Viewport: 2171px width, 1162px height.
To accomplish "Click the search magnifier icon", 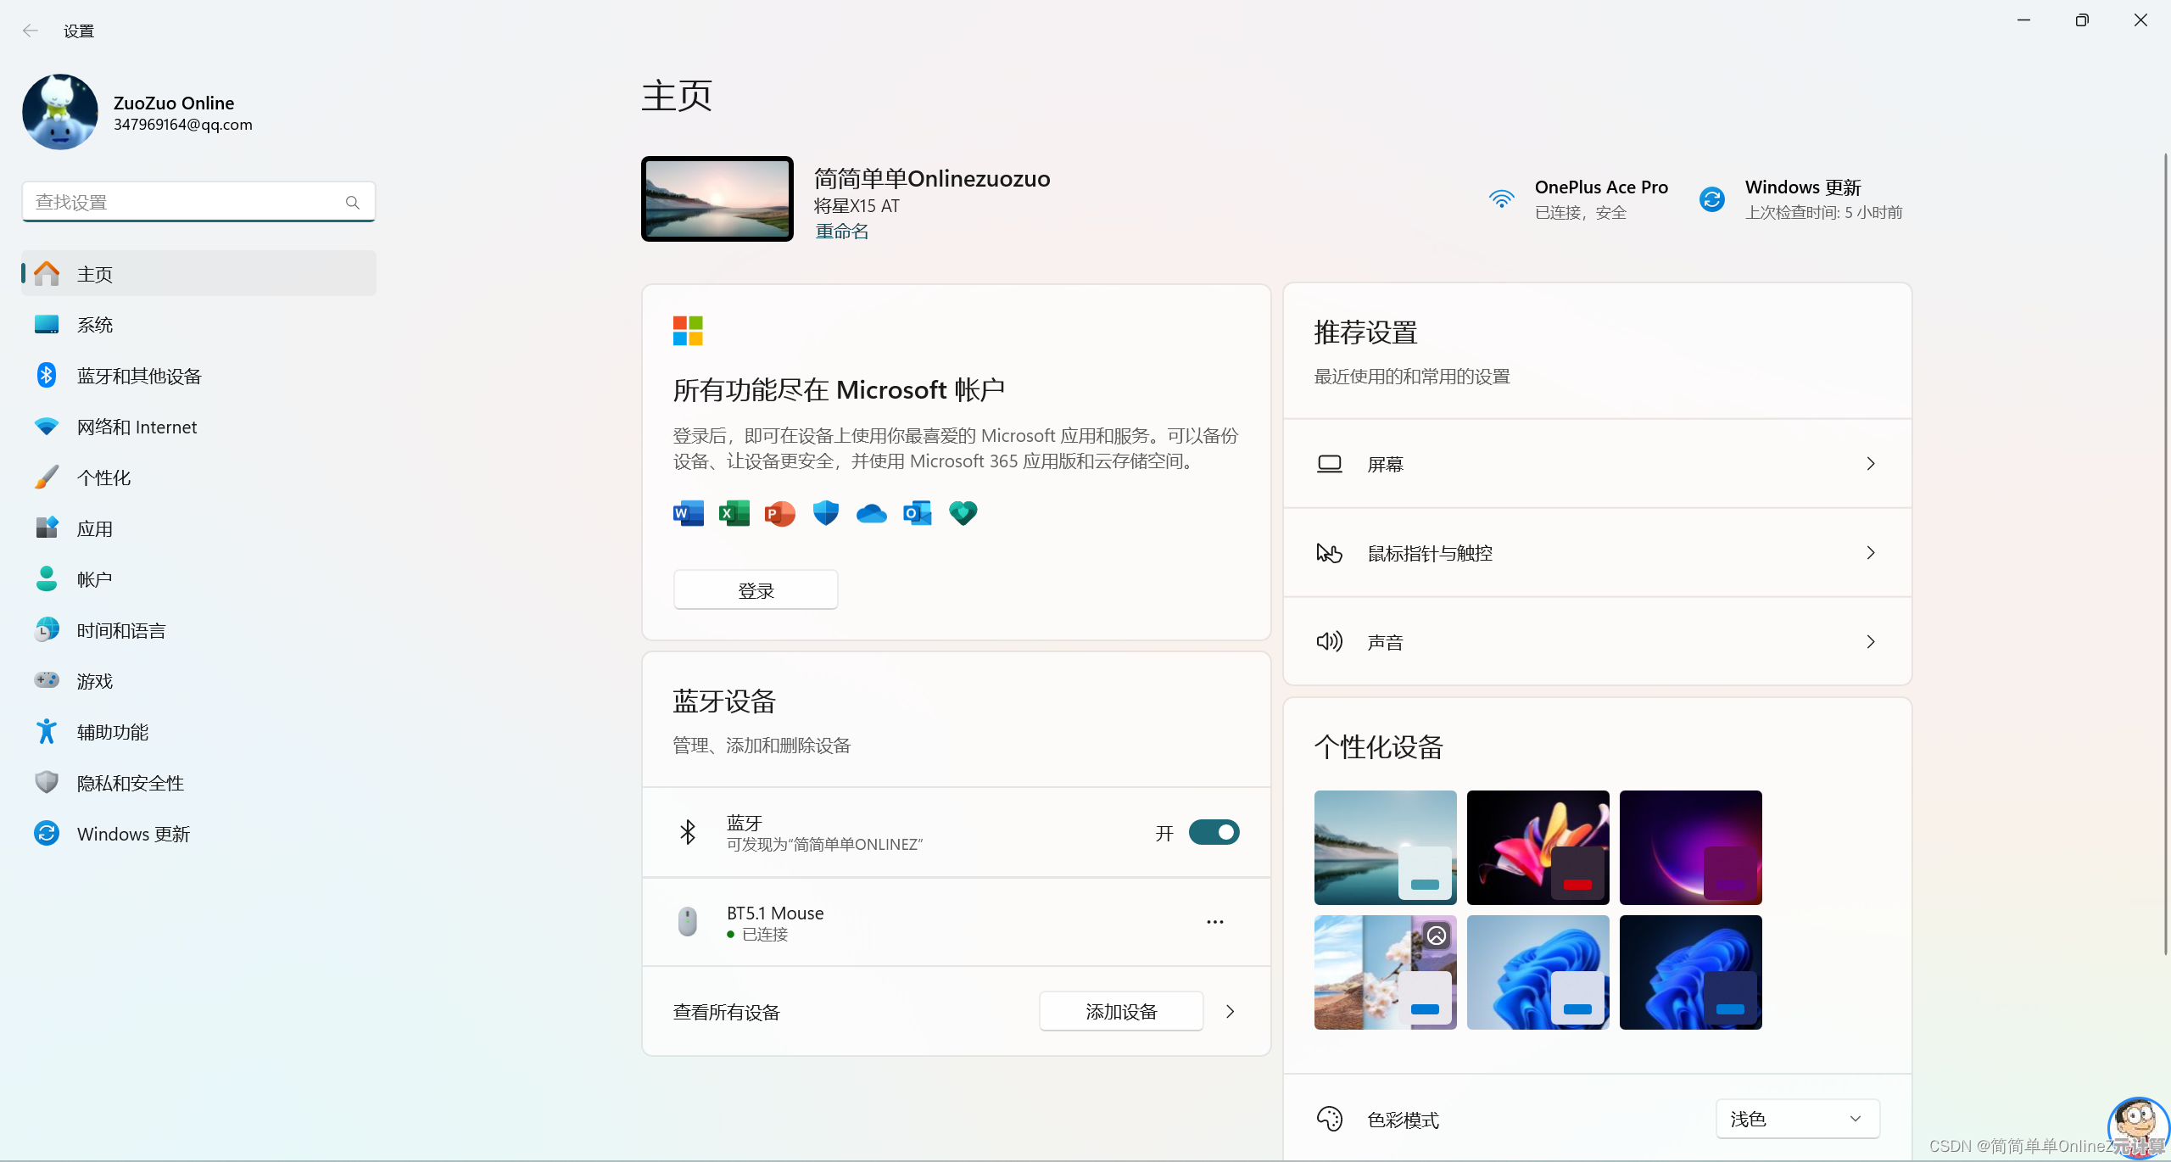I will coord(353,203).
